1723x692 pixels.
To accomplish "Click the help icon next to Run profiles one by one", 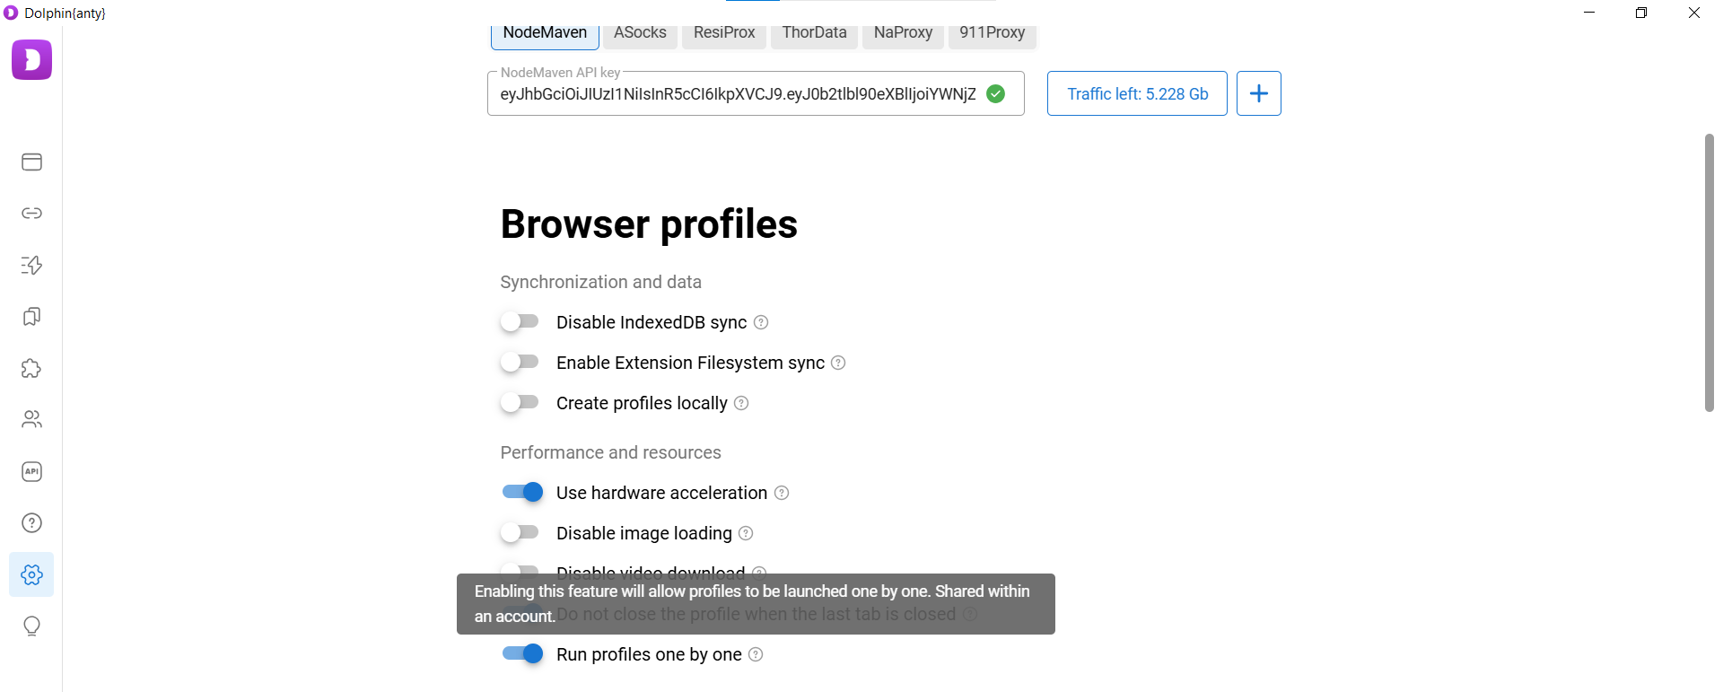I will pos(756,654).
